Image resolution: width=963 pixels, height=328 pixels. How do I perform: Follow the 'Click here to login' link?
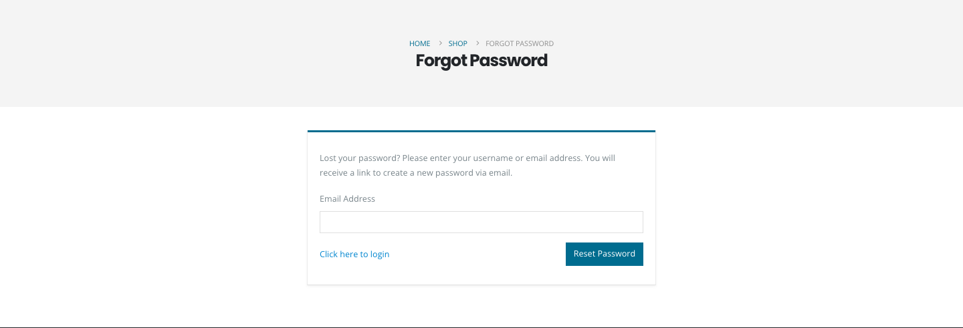pyautogui.click(x=354, y=255)
